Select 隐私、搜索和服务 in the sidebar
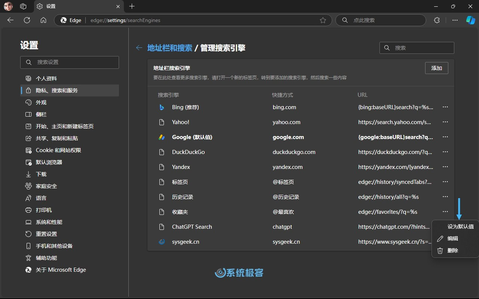This screenshot has width=479, height=299. click(70, 90)
